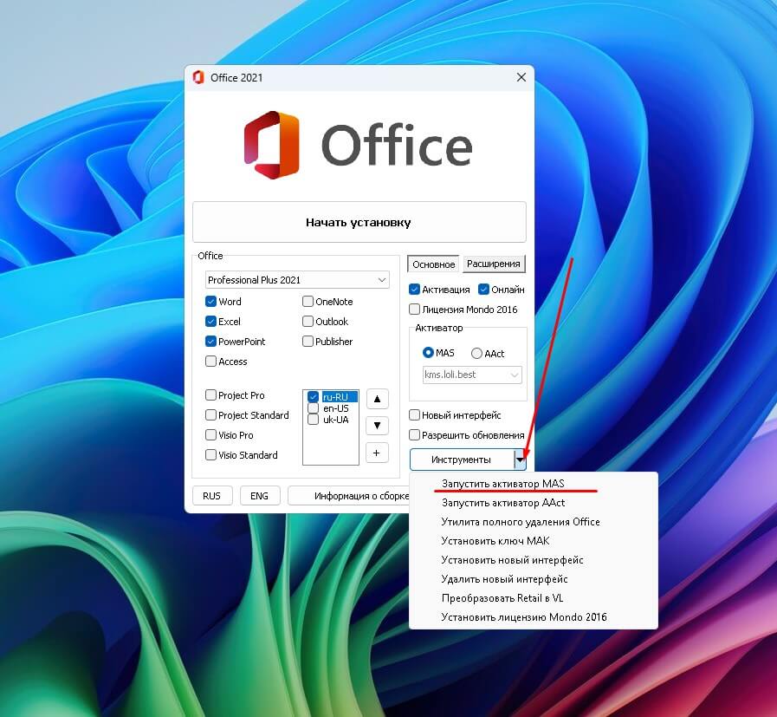Viewport: 777px width, 717px height.
Task: Enable the Новый интерфейс checkbox
Action: pos(414,415)
